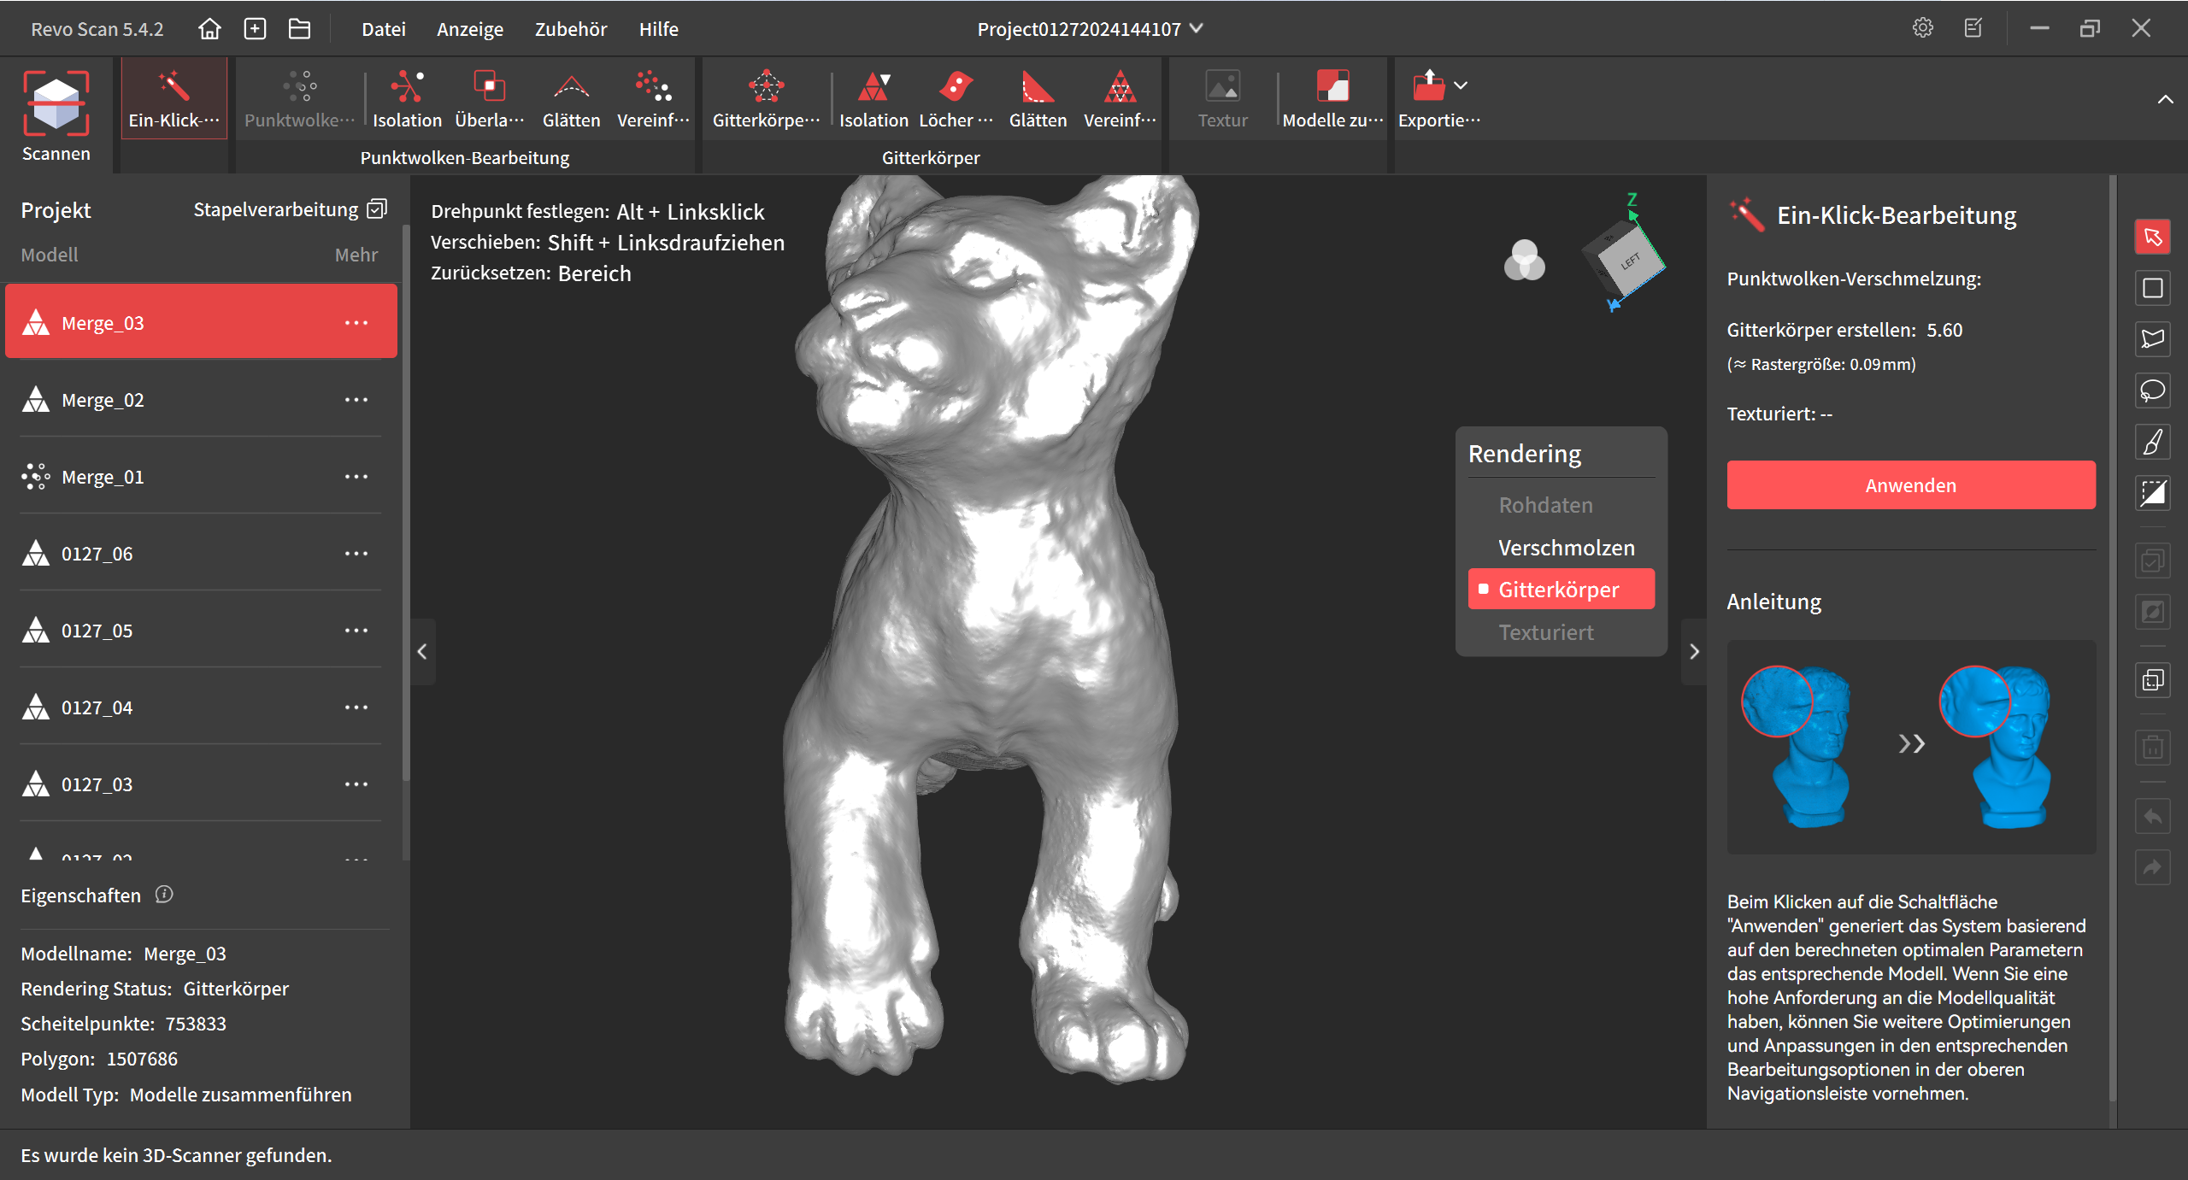Select Gitterkörper rendering mode
Viewport: 2188px width, 1180px height.
1559,590
